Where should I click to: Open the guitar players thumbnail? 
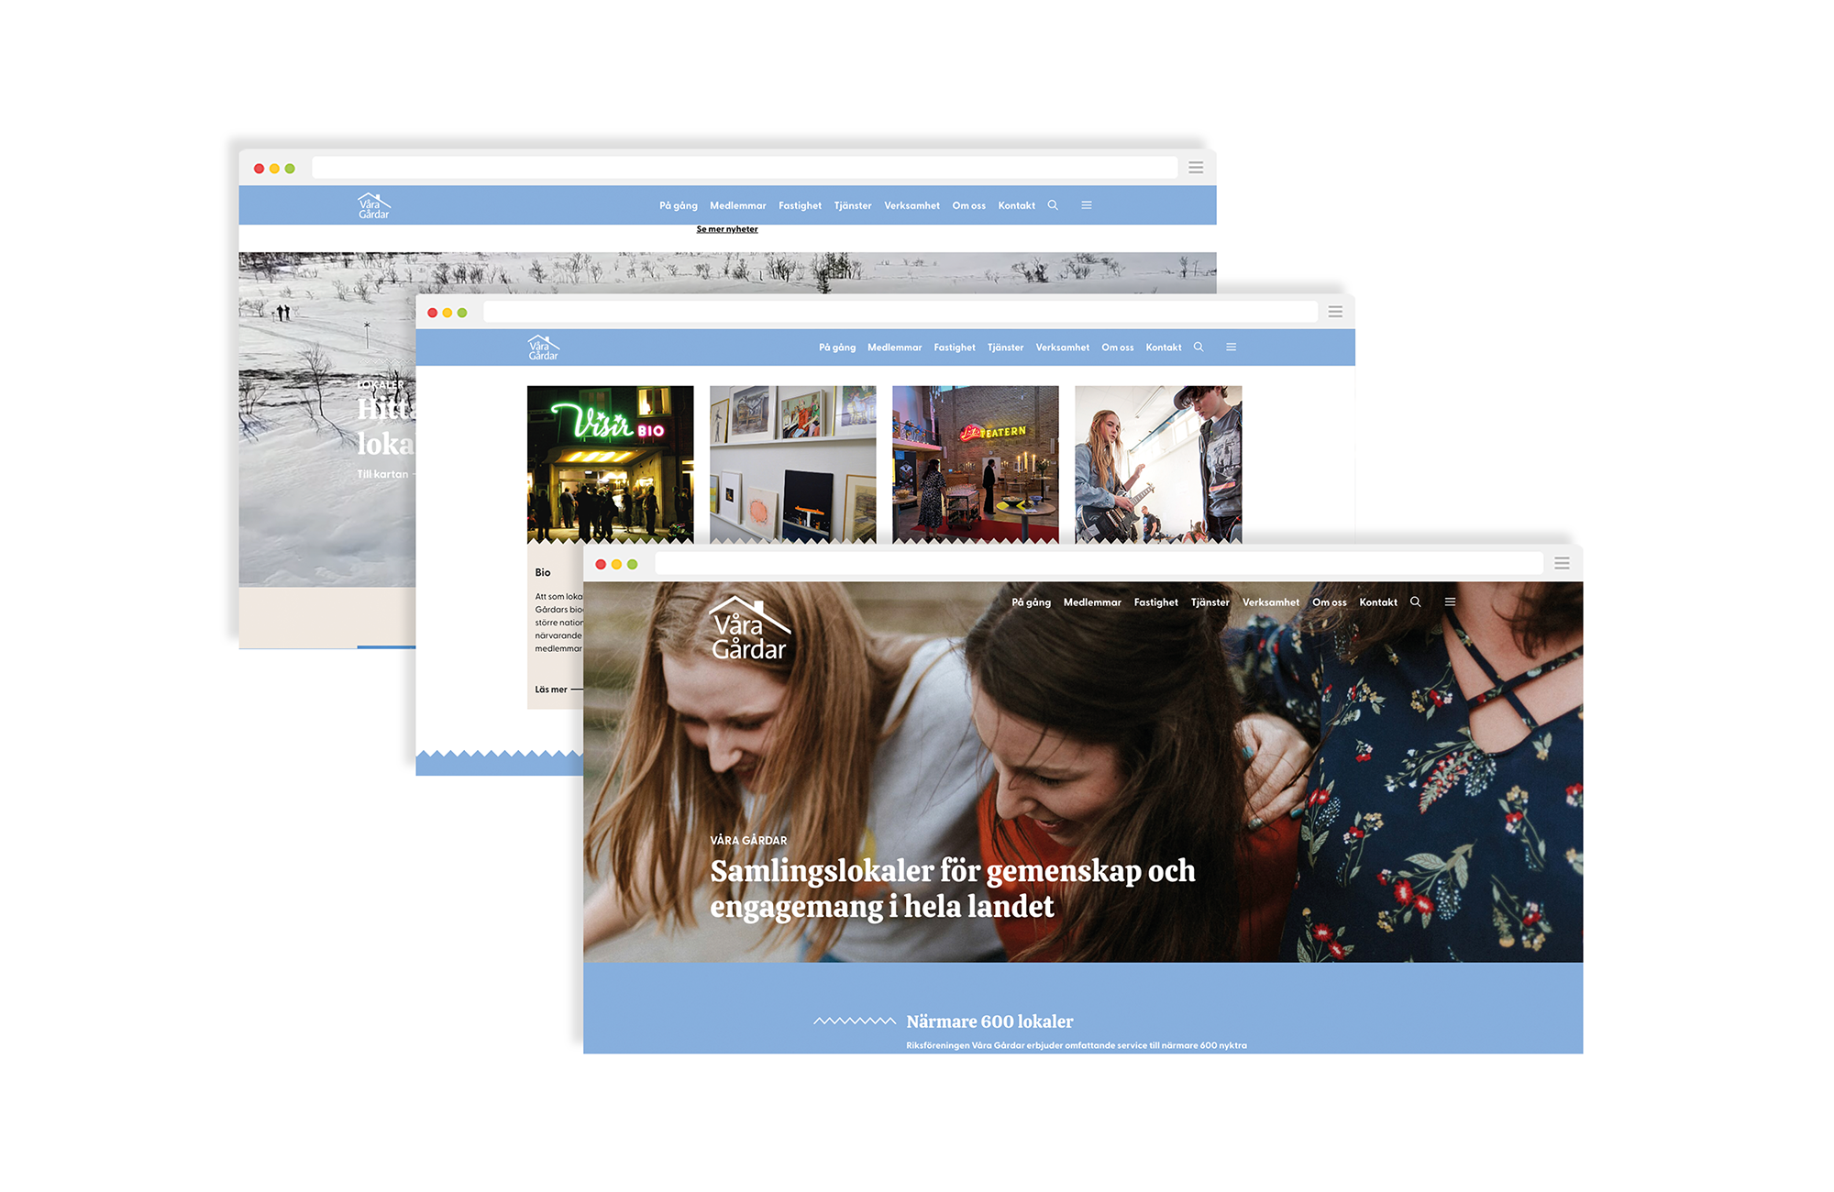(x=1158, y=464)
